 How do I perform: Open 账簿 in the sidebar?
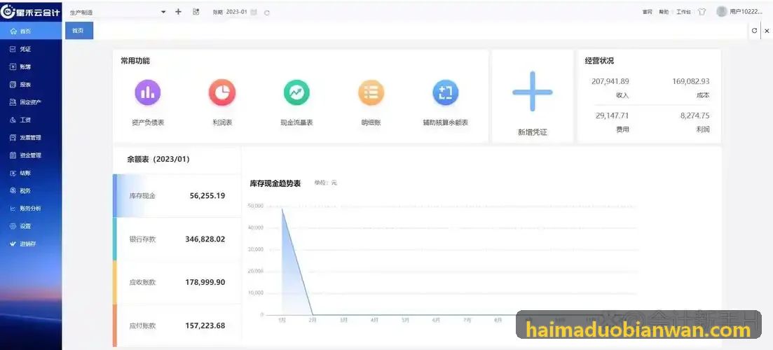point(31,67)
